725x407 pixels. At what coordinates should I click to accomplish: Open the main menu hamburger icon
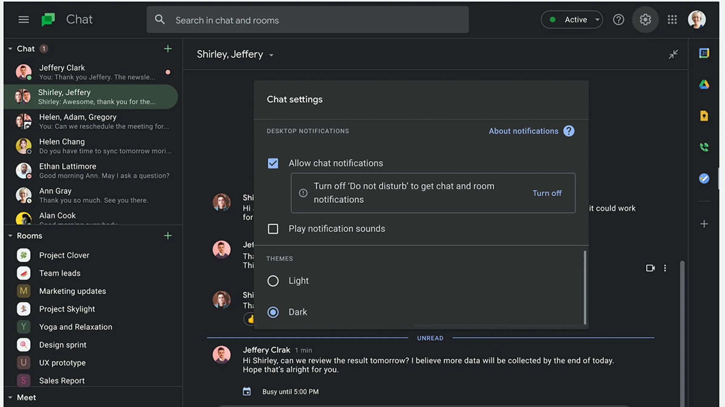click(23, 20)
